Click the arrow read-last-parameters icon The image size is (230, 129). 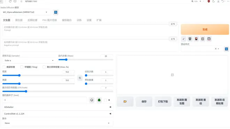coord(184,39)
